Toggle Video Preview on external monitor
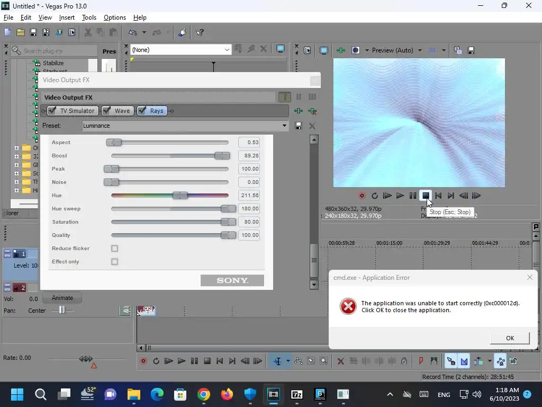This screenshot has height=407, width=542. click(324, 50)
